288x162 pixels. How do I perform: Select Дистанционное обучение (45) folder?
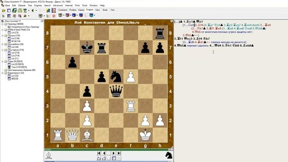click(x=22, y=70)
